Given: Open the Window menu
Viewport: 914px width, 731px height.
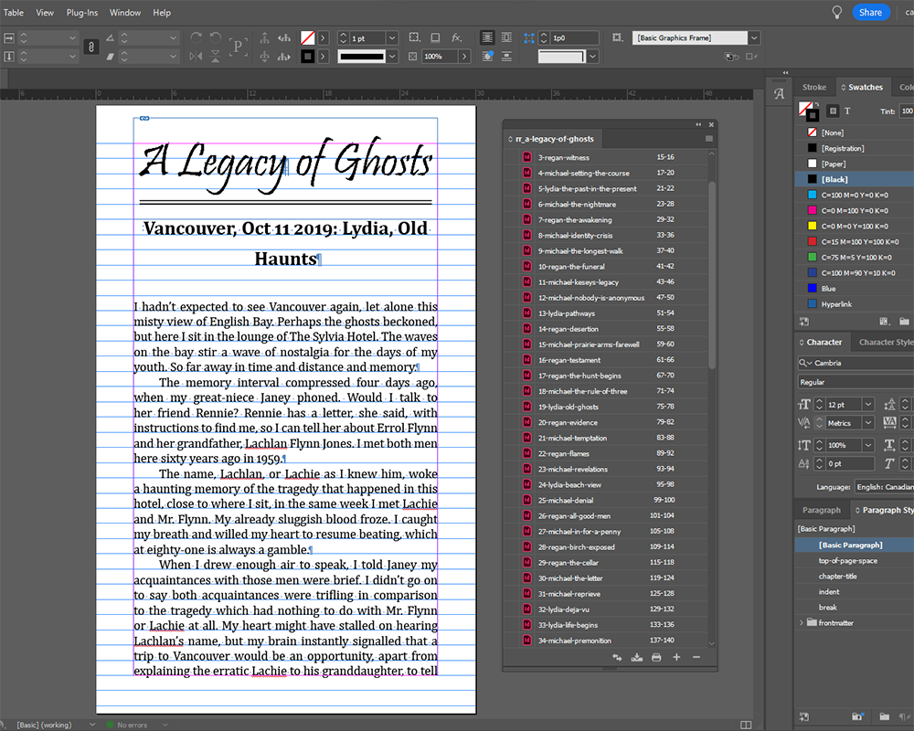Looking at the screenshot, I should coord(125,12).
